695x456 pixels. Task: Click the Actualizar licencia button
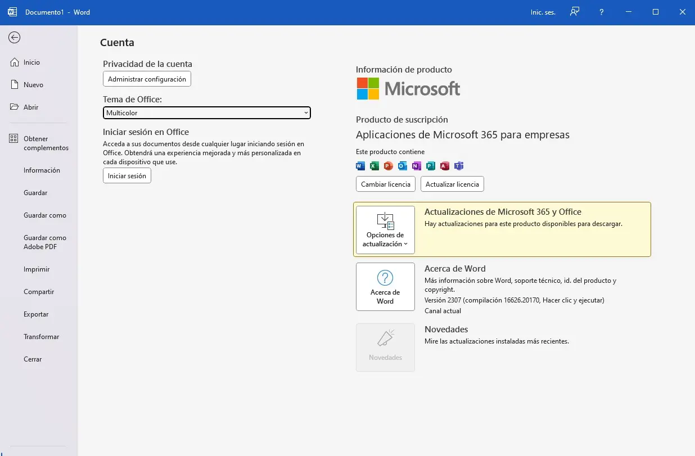(x=452, y=184)
